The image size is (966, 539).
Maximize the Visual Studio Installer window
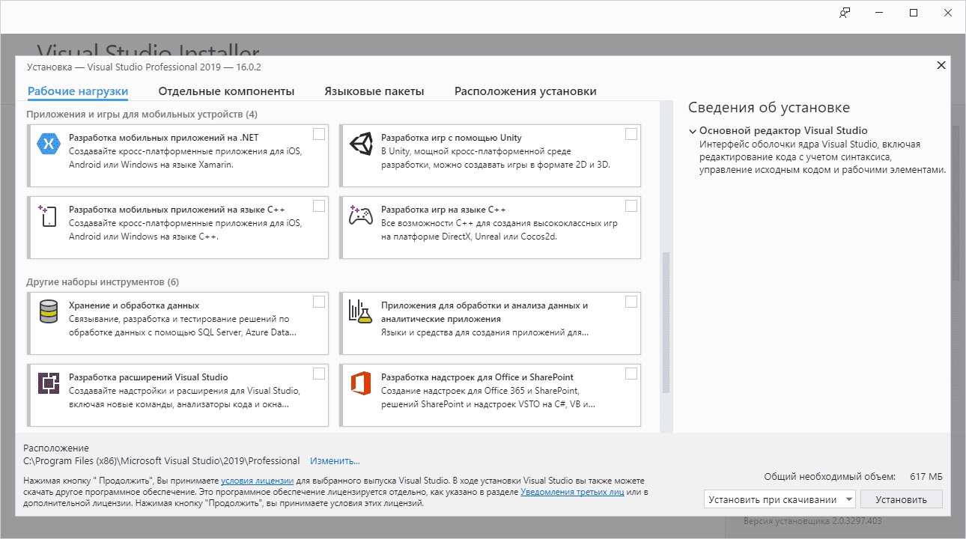coord(914,13)
